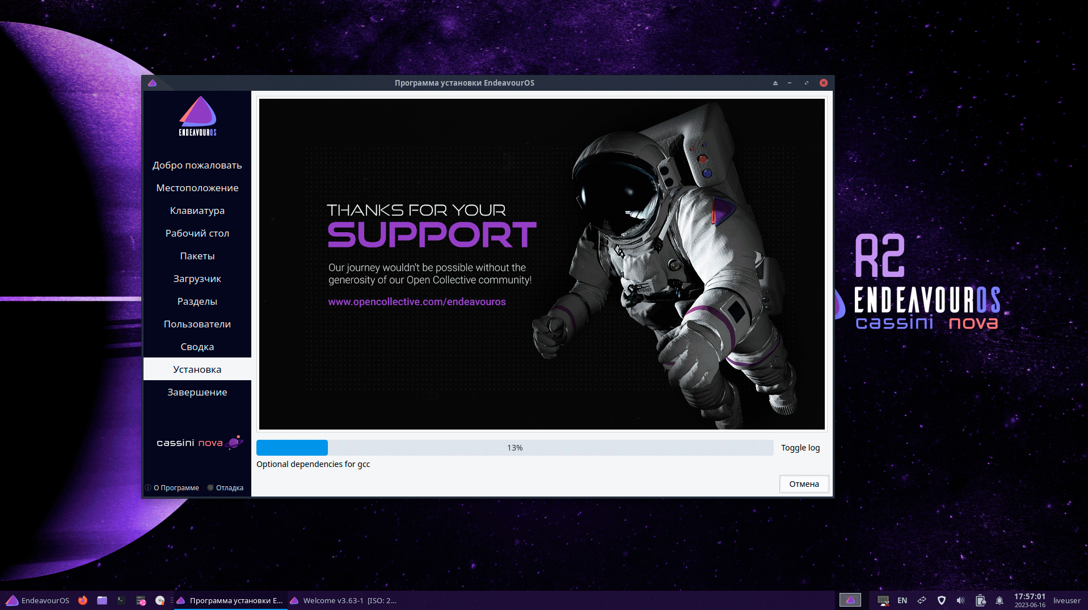Keep the installer window above others
This screenshot has width=1088, height=610.
(775, 83)
